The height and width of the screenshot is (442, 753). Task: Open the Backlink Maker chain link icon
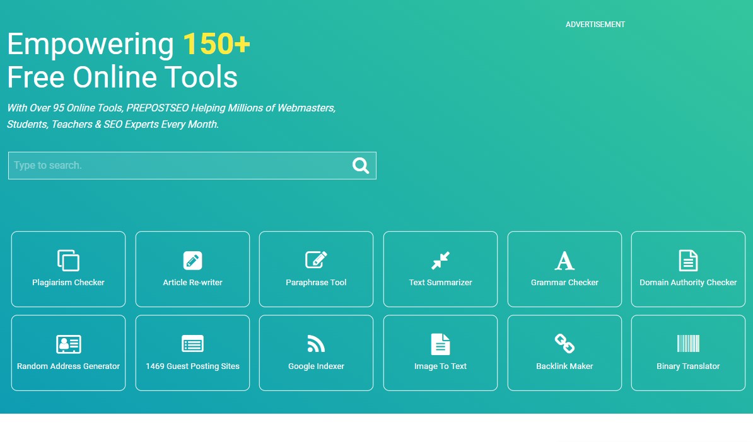[564, 343]
